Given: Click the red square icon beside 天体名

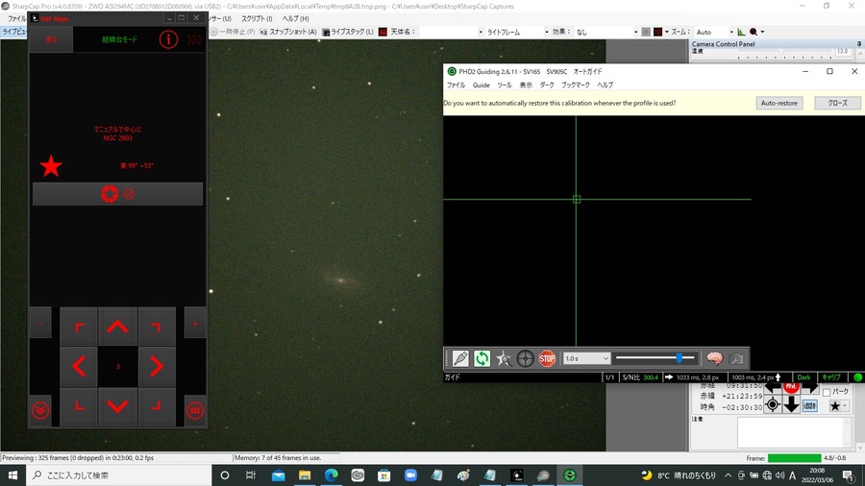Looking at the screenshot, I should point(383,32).
